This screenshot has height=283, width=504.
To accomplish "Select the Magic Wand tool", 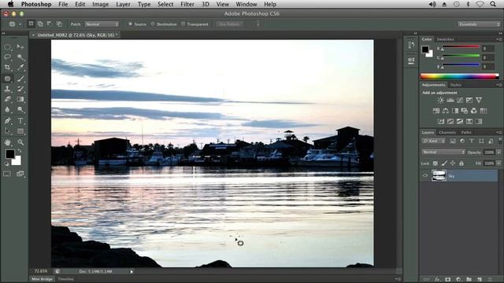I will tap(20, 57).
